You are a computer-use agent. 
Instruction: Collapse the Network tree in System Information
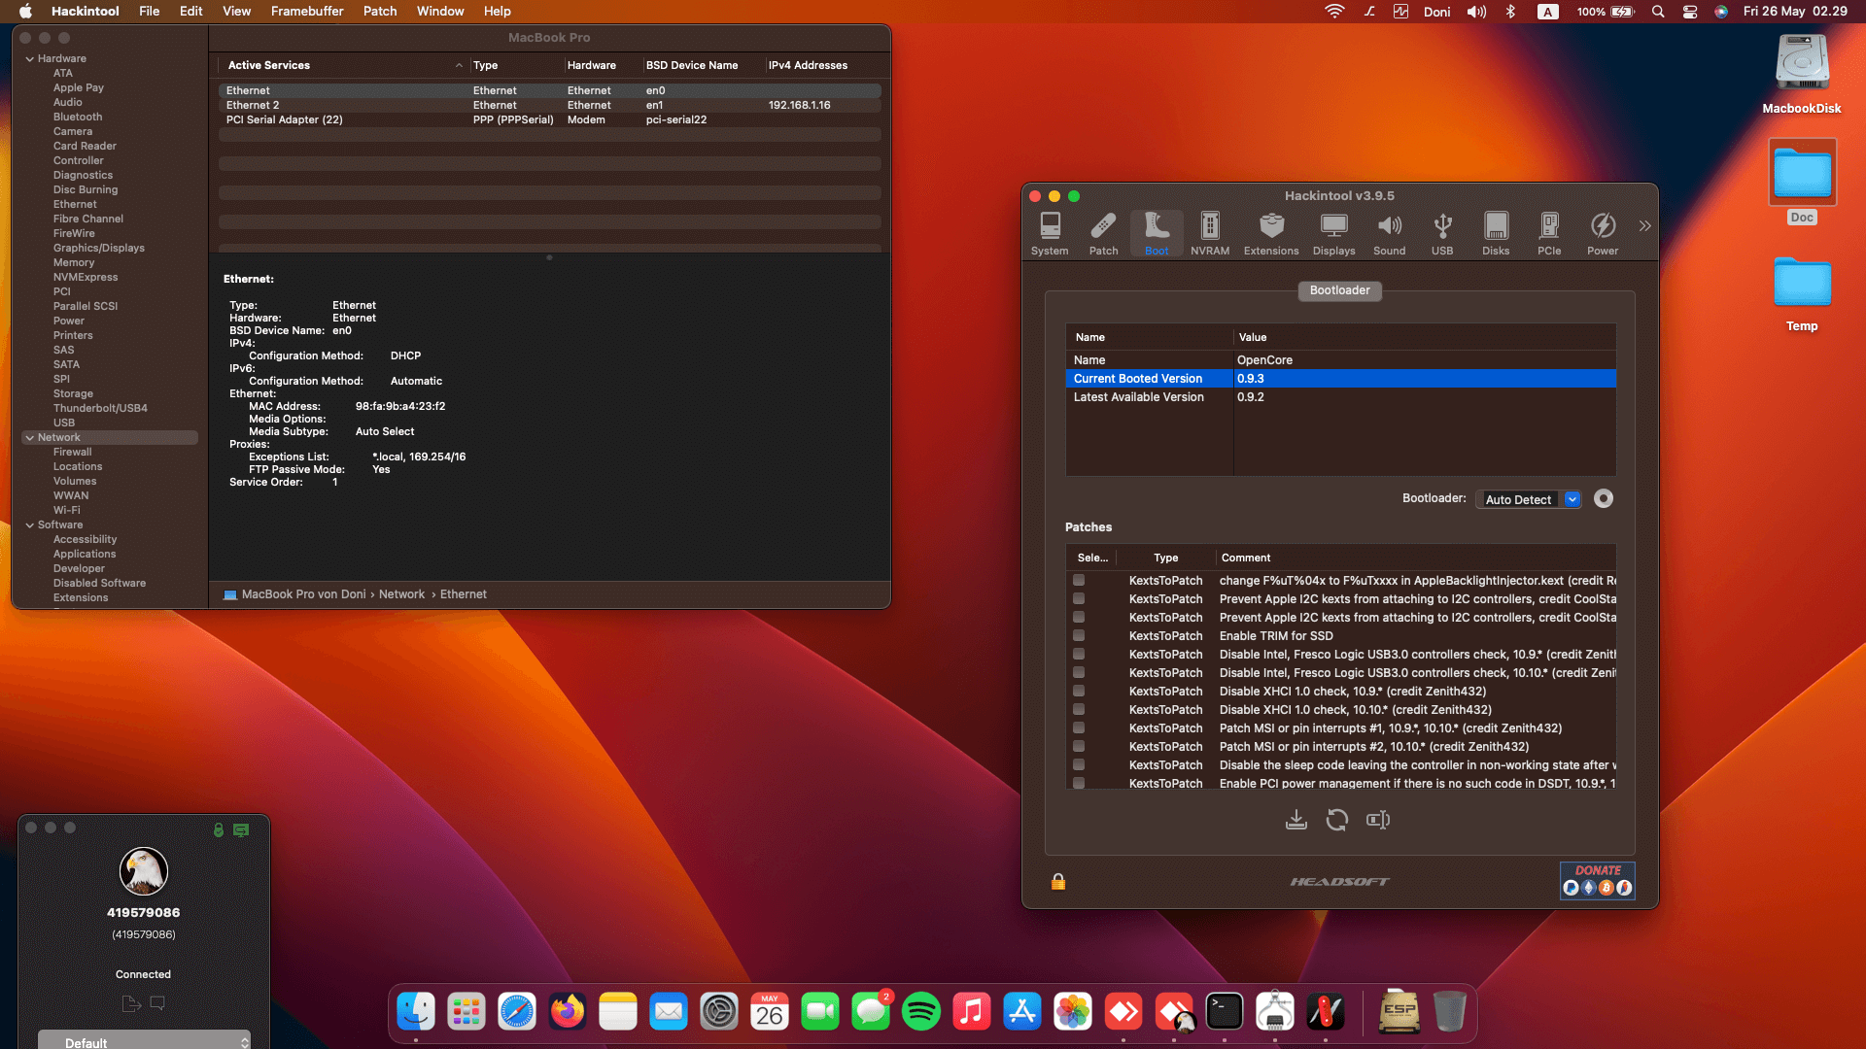[29, 438]
